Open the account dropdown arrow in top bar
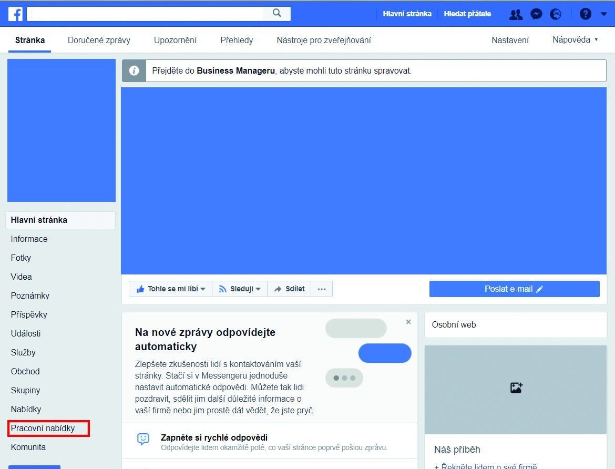 click(603, 14)
